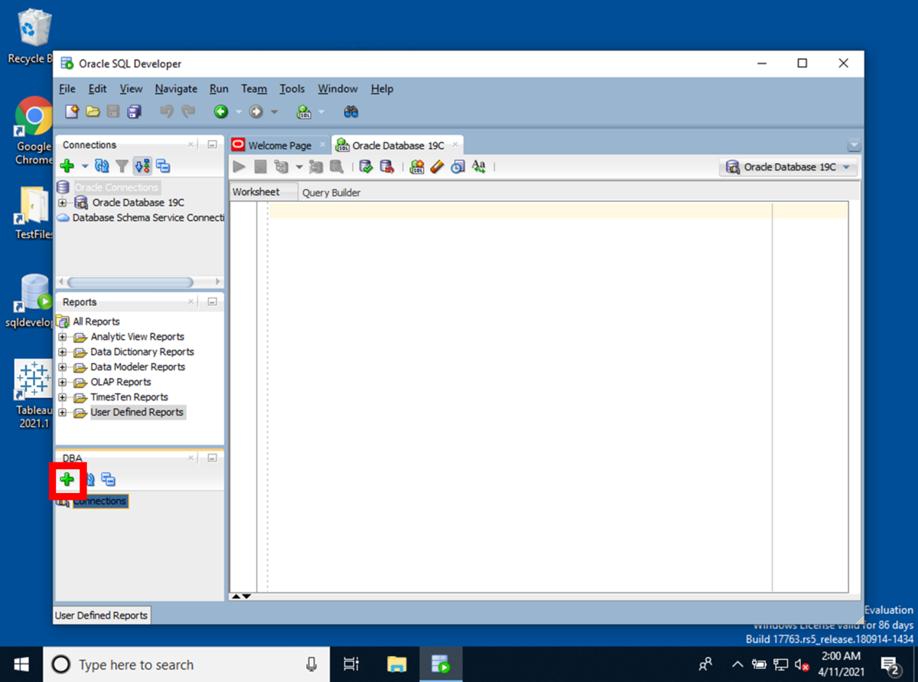The width and height of the screenshot is (918, 682).
Task: Run Statement play icon in worksheet toolbar
Action: click(x=239, y=166)
